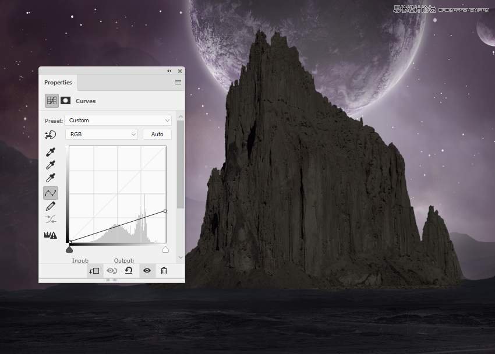Open the Properties panel menu

click(178, 82)
